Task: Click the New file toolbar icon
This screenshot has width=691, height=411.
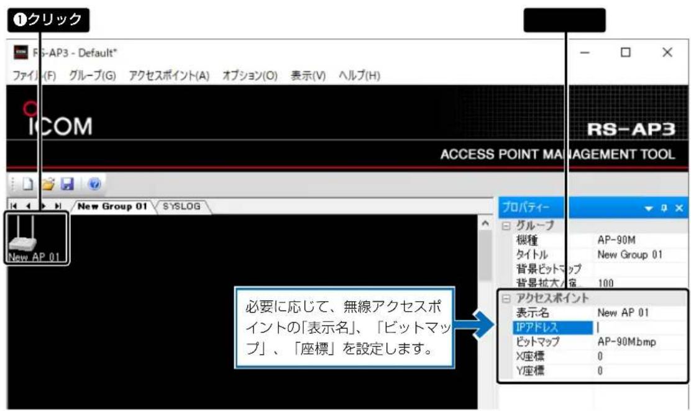Action: coord(28,184)
